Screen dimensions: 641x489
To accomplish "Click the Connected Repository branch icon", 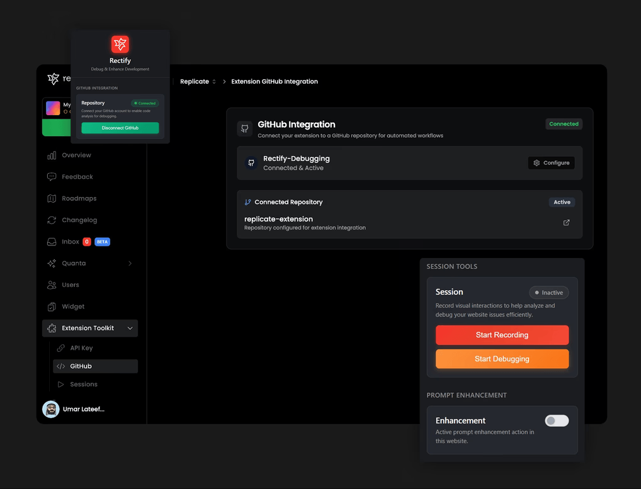I will coord(247,202).
